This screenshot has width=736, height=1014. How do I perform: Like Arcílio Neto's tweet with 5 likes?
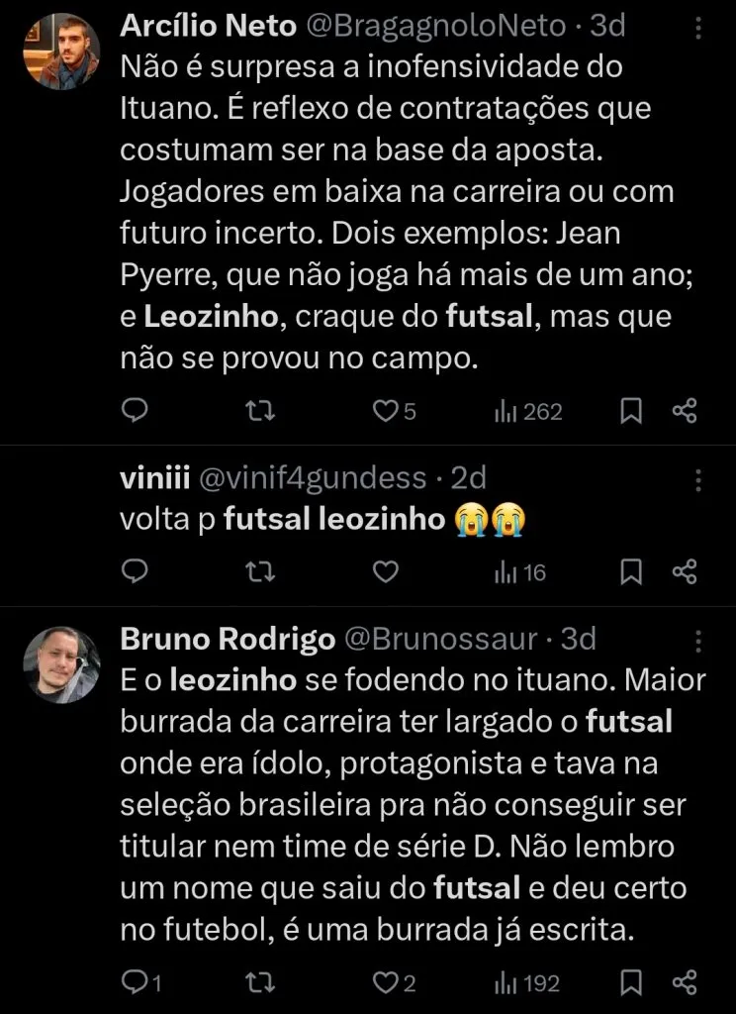point(385,411)
